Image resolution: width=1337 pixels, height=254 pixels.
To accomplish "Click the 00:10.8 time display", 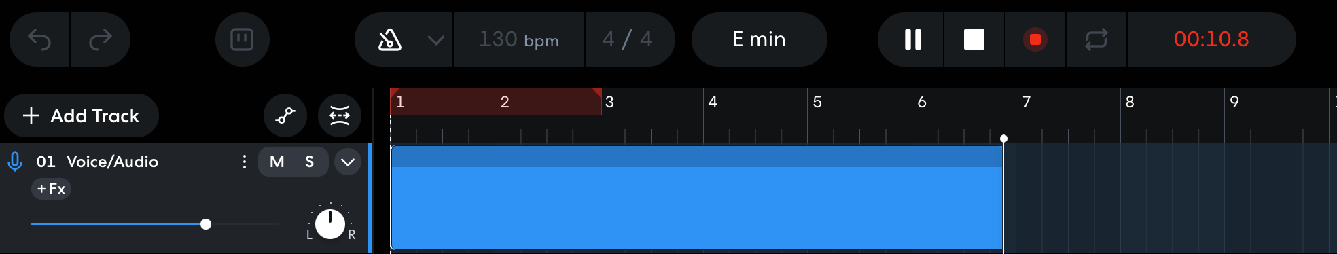I will (1211, 39).
